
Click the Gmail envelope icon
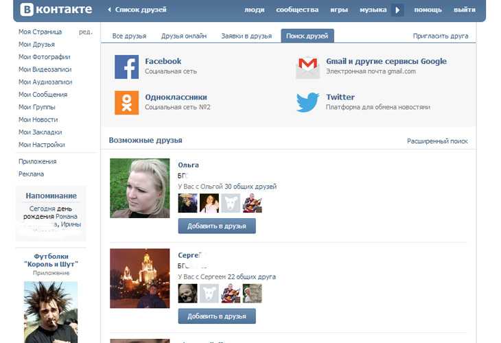pyautogui.click(x=307, y=67)
